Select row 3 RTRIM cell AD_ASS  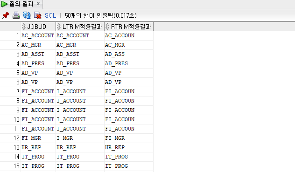pos(129,55)
